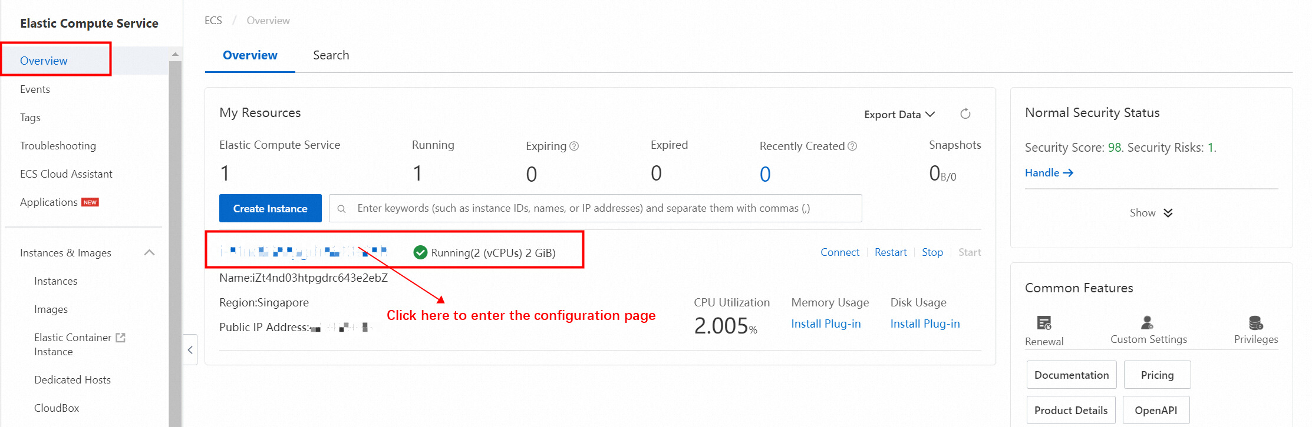Expand the Show section in security panel
The height and width of the screenshot is (427, 1312).
click(1151, 213)
